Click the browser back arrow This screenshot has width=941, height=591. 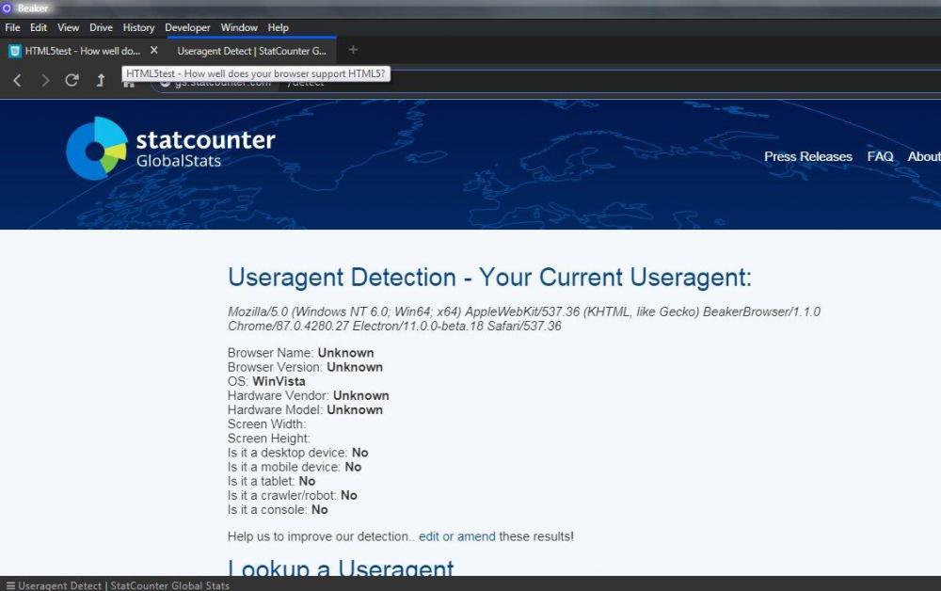17,81
